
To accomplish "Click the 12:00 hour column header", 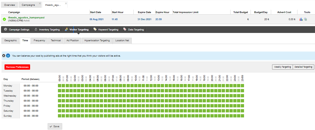I will (x=151, y=78).
